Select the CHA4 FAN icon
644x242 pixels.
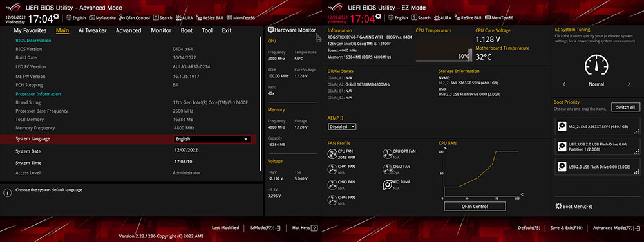pos(332,200)
